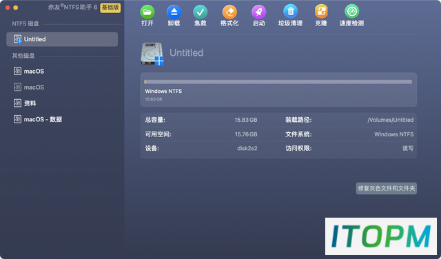Click the 基础版 edition badge

point(110,8)
